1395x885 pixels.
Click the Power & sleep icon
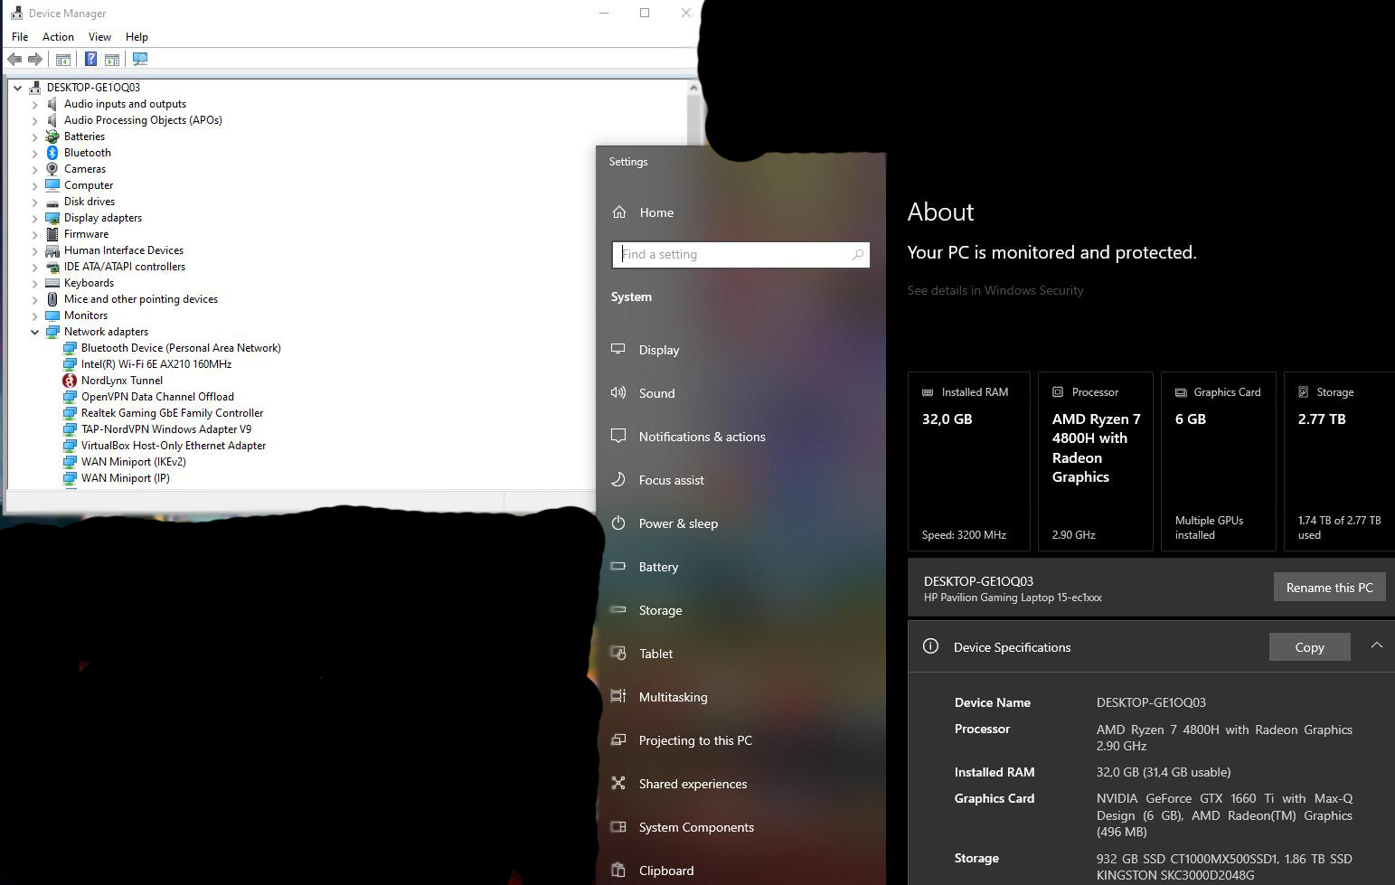618,523
